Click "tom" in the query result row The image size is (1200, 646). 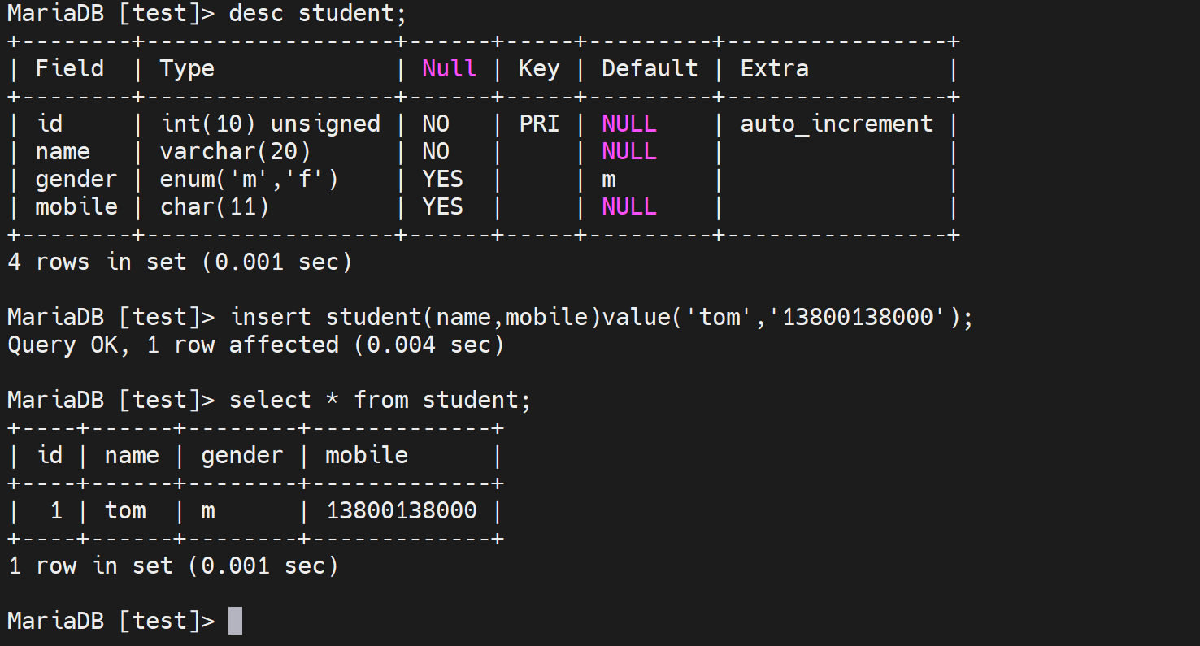(125, 510)
